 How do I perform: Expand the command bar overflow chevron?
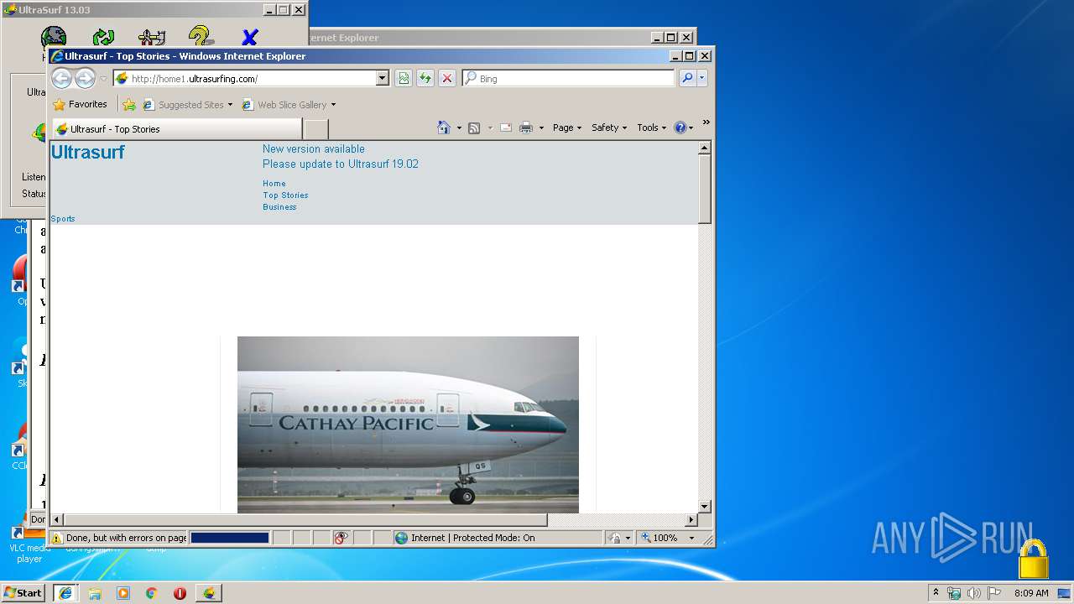point(706,122)
